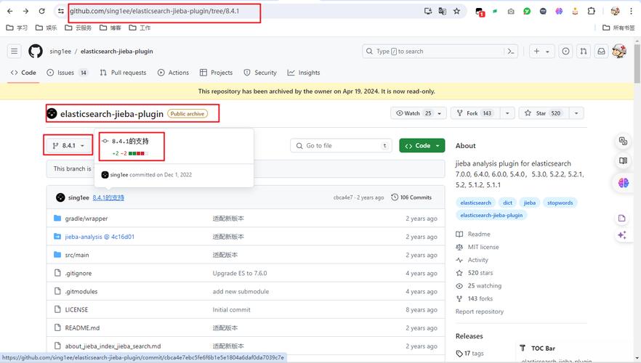Screen dimensions: 641x363
Task: Open GitHub homepage via Octocat logo
Action: pyautogui.click(x=36, y=51)
